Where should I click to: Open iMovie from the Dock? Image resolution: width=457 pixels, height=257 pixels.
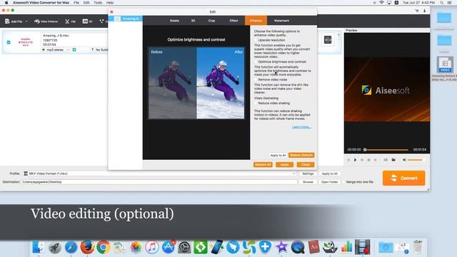[x=281, y=247]
